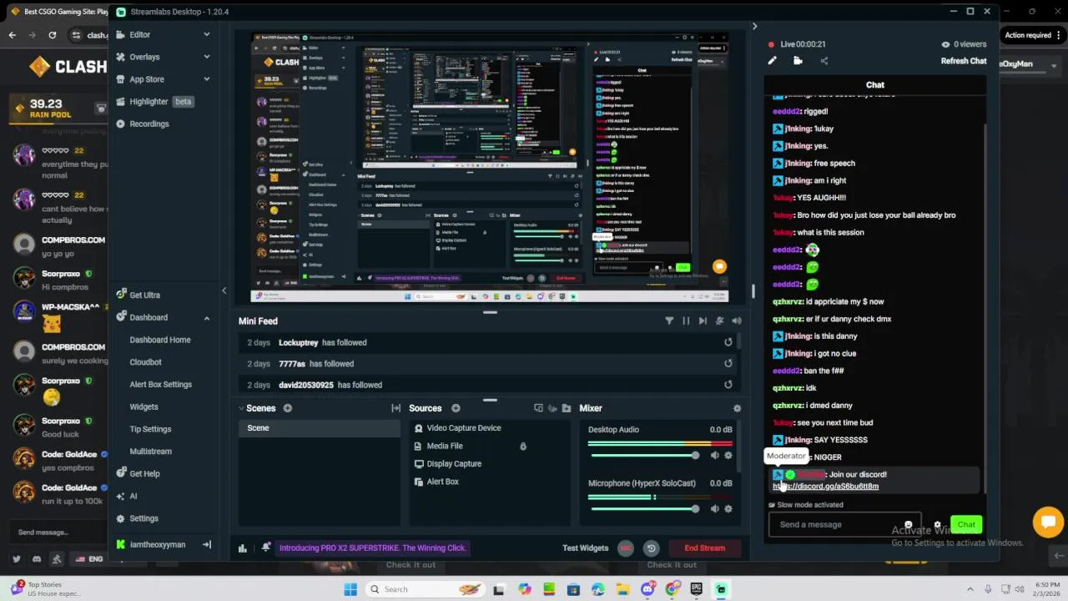Click Refresh Chat
The width and height of the screenshot is (1068, 601).
[964, 61]
